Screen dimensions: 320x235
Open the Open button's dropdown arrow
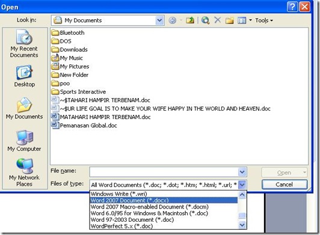tap(304, 172)
